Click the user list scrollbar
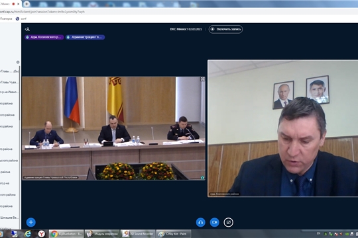The image size is (358, 238). coord(20,93)
